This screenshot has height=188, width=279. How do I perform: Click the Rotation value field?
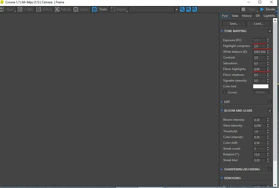point(260,154)
